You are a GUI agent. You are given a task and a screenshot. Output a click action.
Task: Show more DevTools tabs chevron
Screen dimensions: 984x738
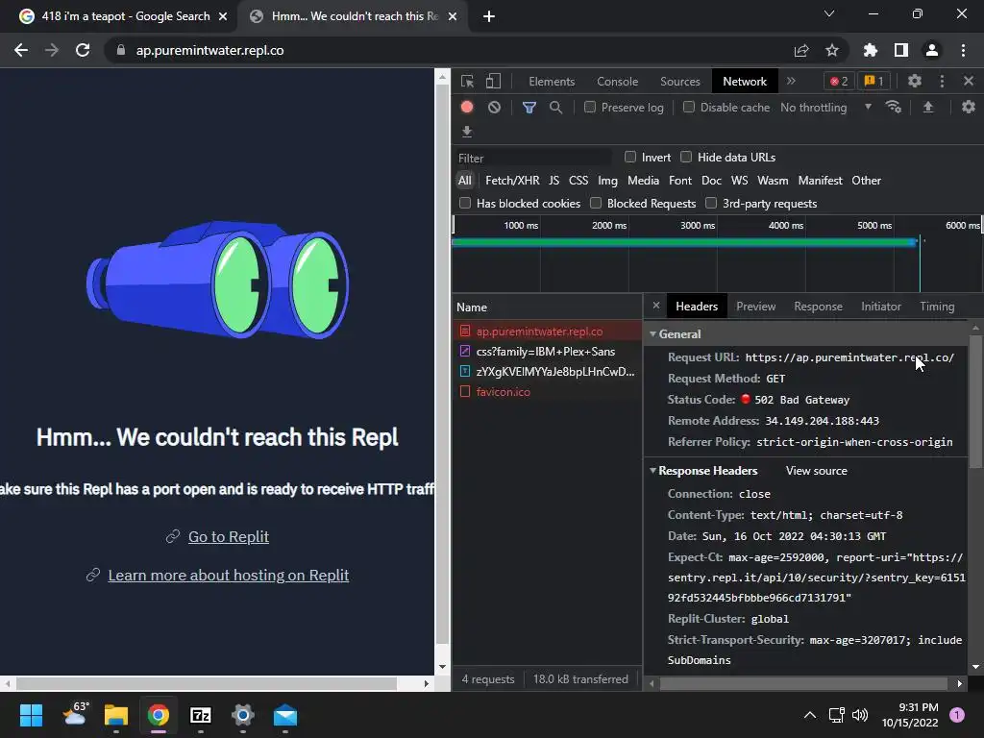[x=791, y=81]
